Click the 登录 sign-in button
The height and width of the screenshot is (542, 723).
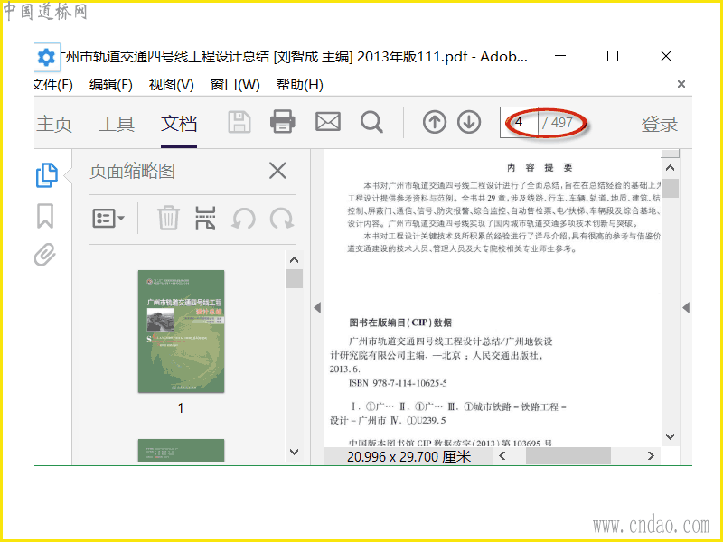tap(660, 124)
